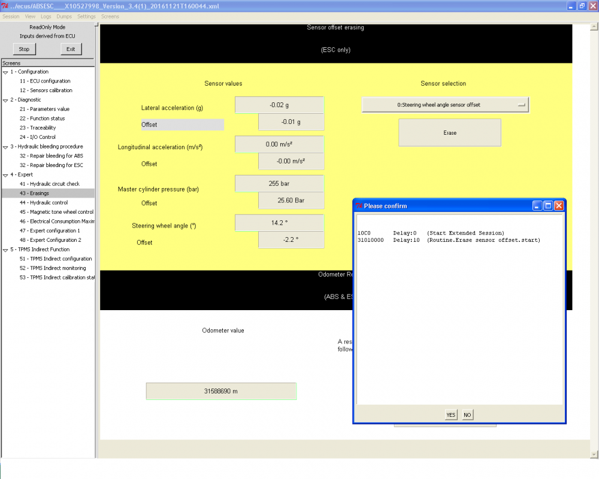The height and width of the screenshot is (479, 599).
Task: Collapse the 2 - Diagnostic tree node
Action: (x=5, y=100)
